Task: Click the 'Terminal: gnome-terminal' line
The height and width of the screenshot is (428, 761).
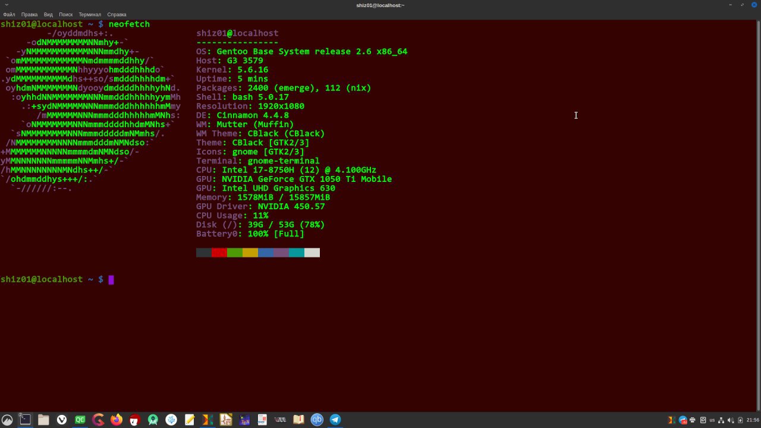Action: tap(258, 161)
